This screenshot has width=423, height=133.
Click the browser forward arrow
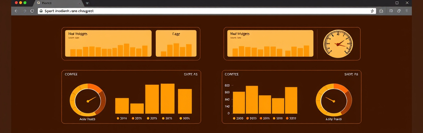(24, 11)
